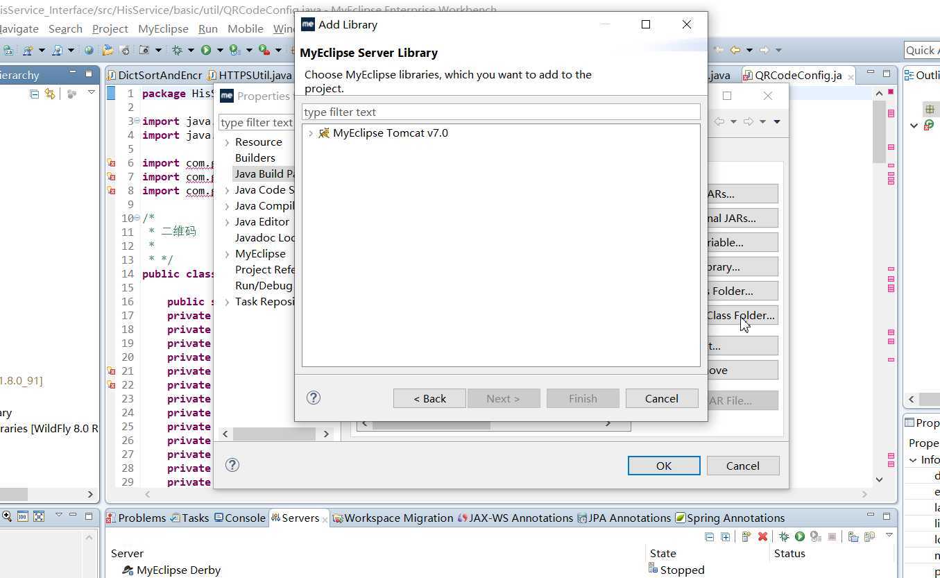Click red X delete icon in Servers view

click(762, 536)
